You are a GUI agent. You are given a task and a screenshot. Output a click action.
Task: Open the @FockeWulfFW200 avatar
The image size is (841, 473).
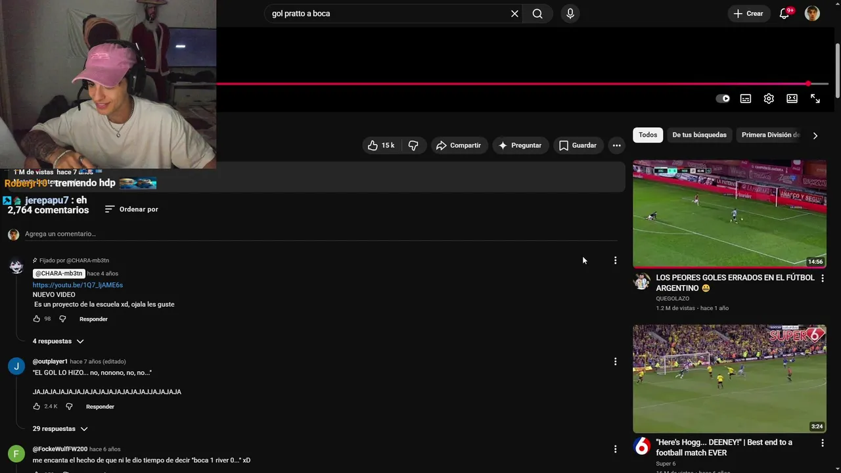(16, 454)
